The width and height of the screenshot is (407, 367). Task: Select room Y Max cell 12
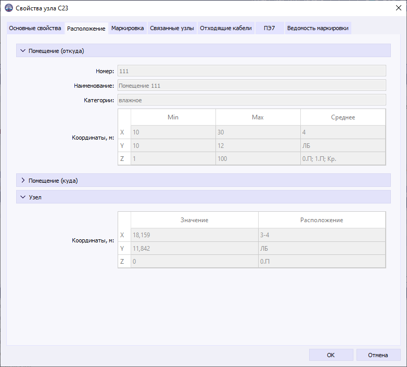click(x=258, y=145)
